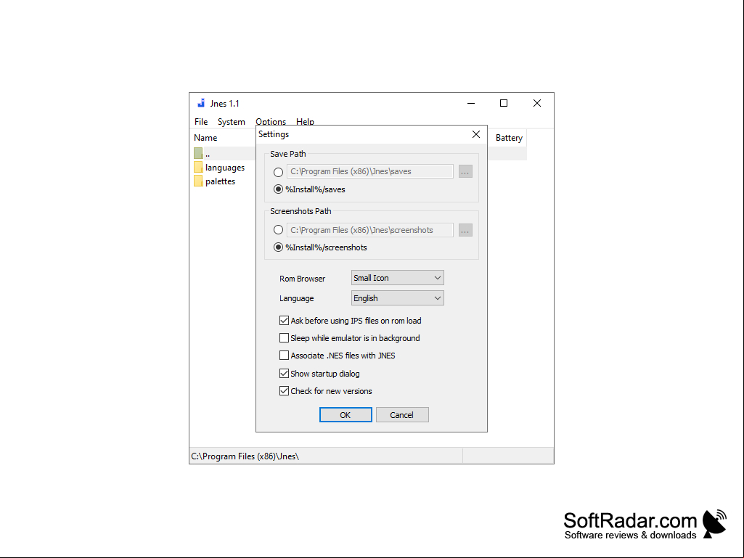This screenshot has width=744, height=558.
Task: Browse for custom Save Path
Action: pos(465,171)
